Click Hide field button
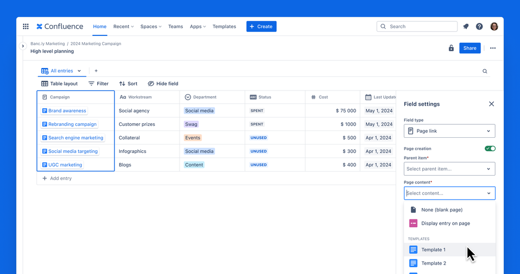The height and width of the screenshot is (274, 520). pos(163,84)
